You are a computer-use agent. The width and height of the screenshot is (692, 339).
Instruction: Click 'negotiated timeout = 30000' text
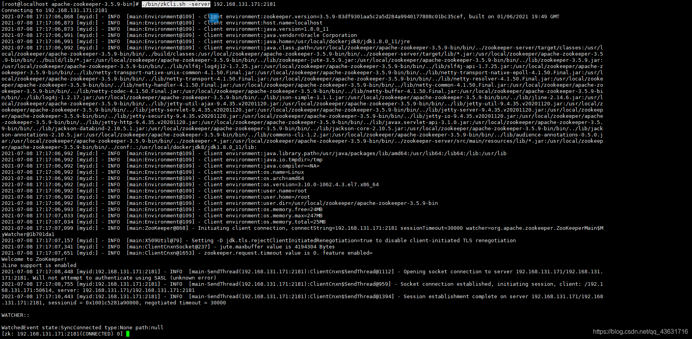(185, 303)
